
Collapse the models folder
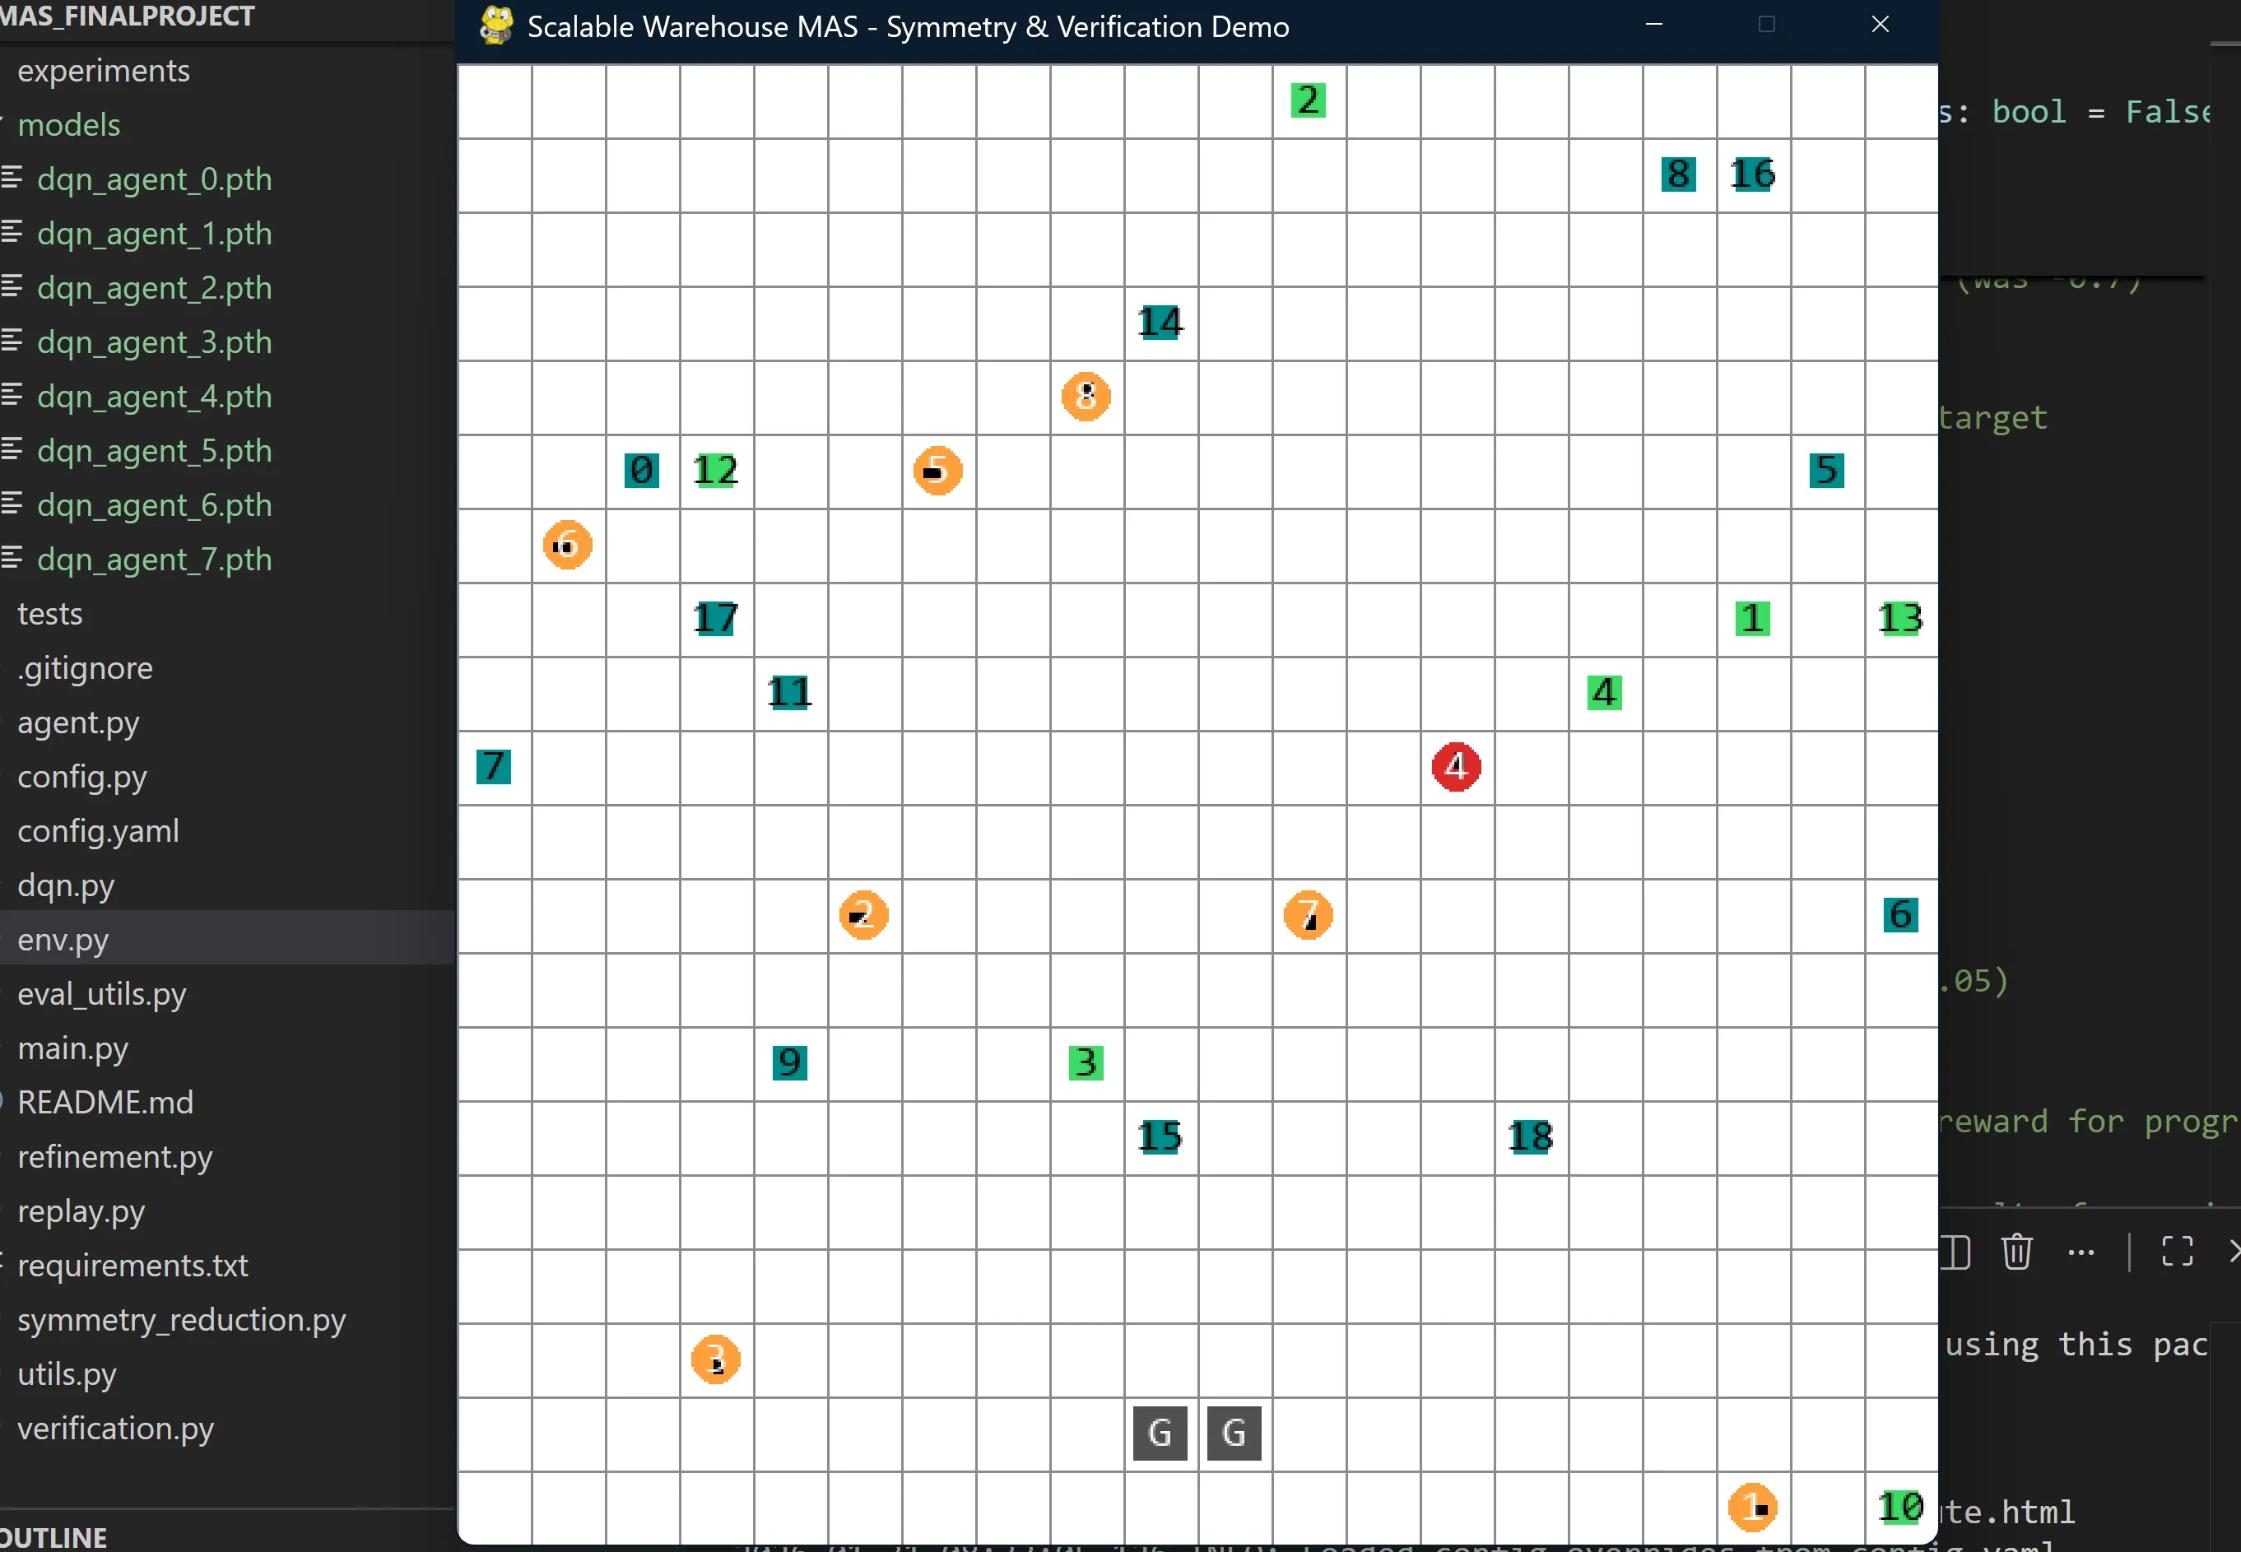point(69,124)
